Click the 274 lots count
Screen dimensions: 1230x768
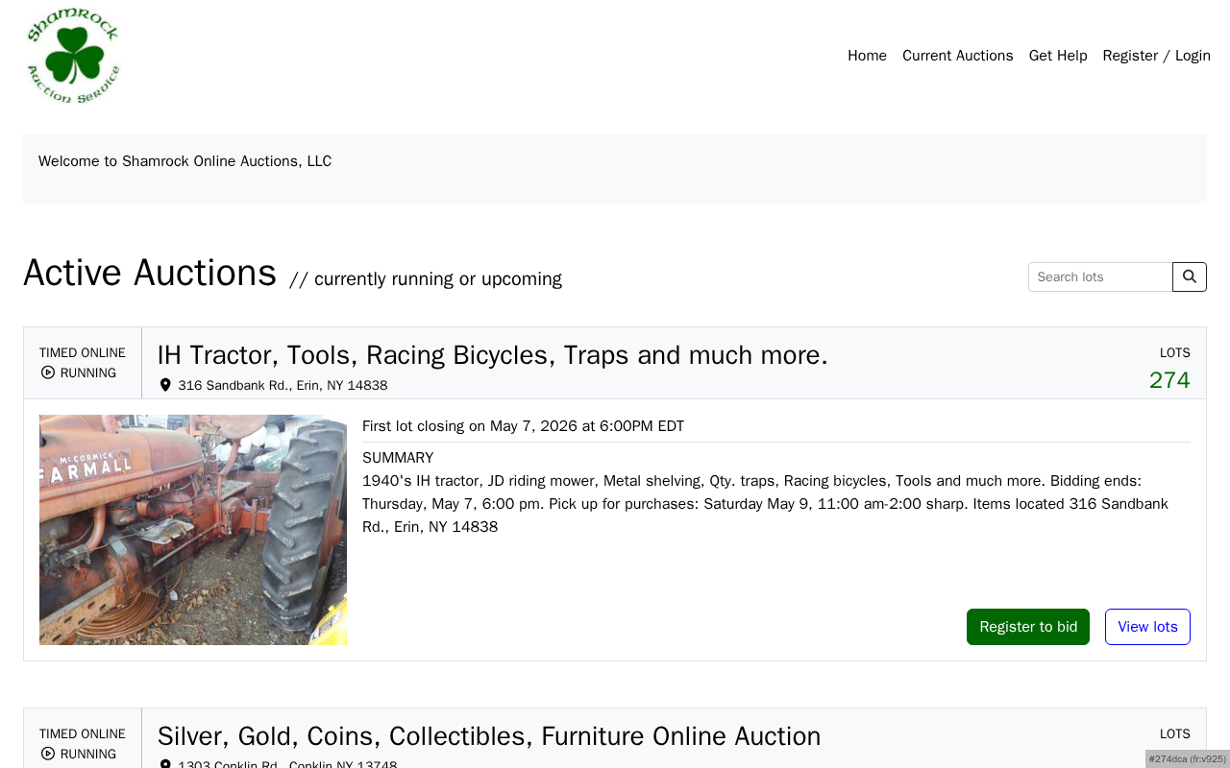coord(1169,380)
